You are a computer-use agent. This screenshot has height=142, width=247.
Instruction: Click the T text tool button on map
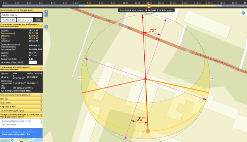coord(46,27)
